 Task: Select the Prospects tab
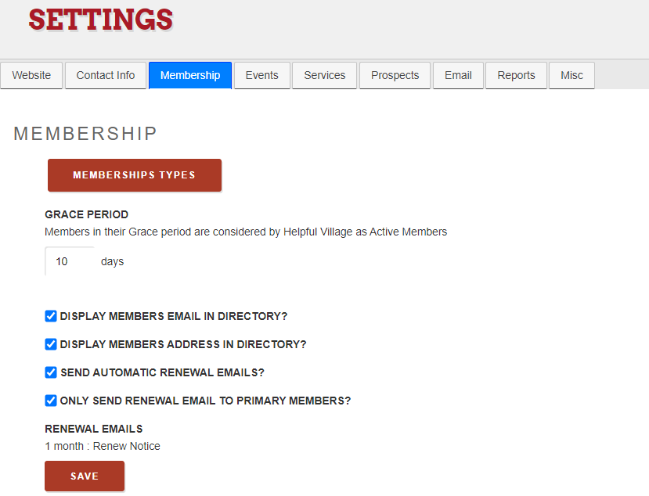click(x=395, y=75)
